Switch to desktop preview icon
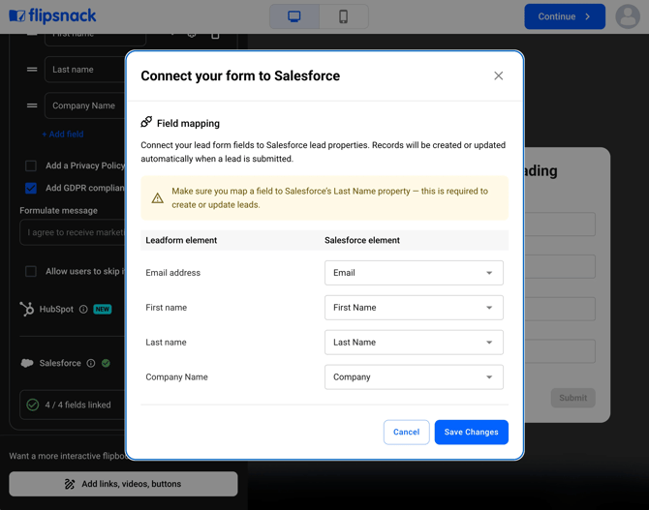 (294, 16)
